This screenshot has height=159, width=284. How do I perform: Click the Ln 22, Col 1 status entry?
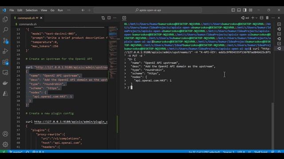point(204,152)
